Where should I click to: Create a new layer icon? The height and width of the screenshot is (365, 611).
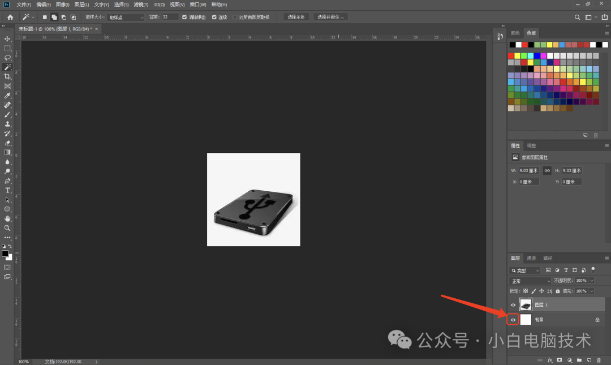pyautogui.click(x=589, y=360)
